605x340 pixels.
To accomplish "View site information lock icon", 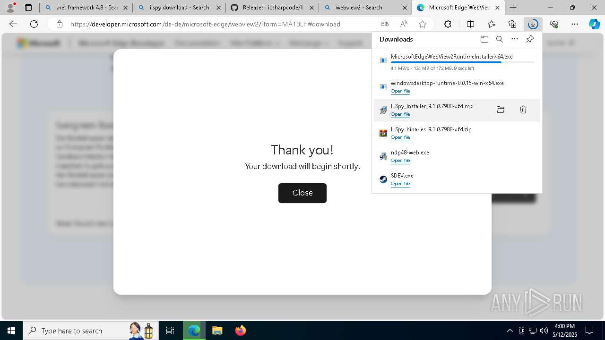I will [x=59, y=24].
